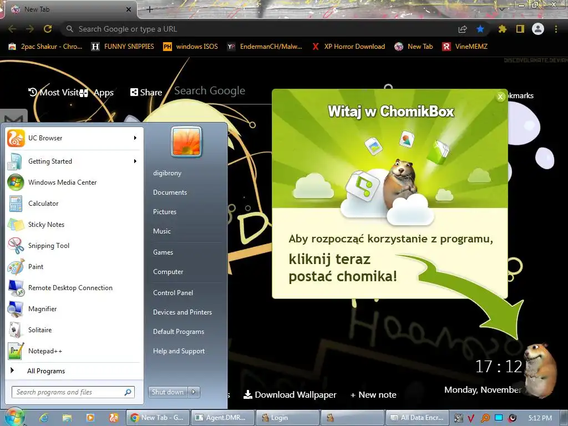568x426 pixels.
Task: Open Calculator from Start menu
Action: coord(74,203)
